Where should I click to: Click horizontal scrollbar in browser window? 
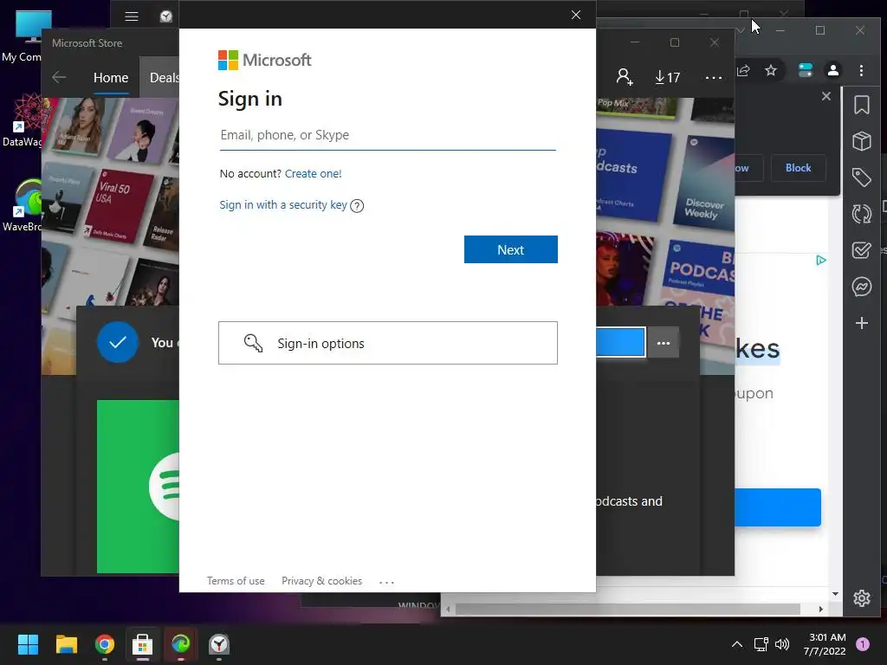(628, 609)
